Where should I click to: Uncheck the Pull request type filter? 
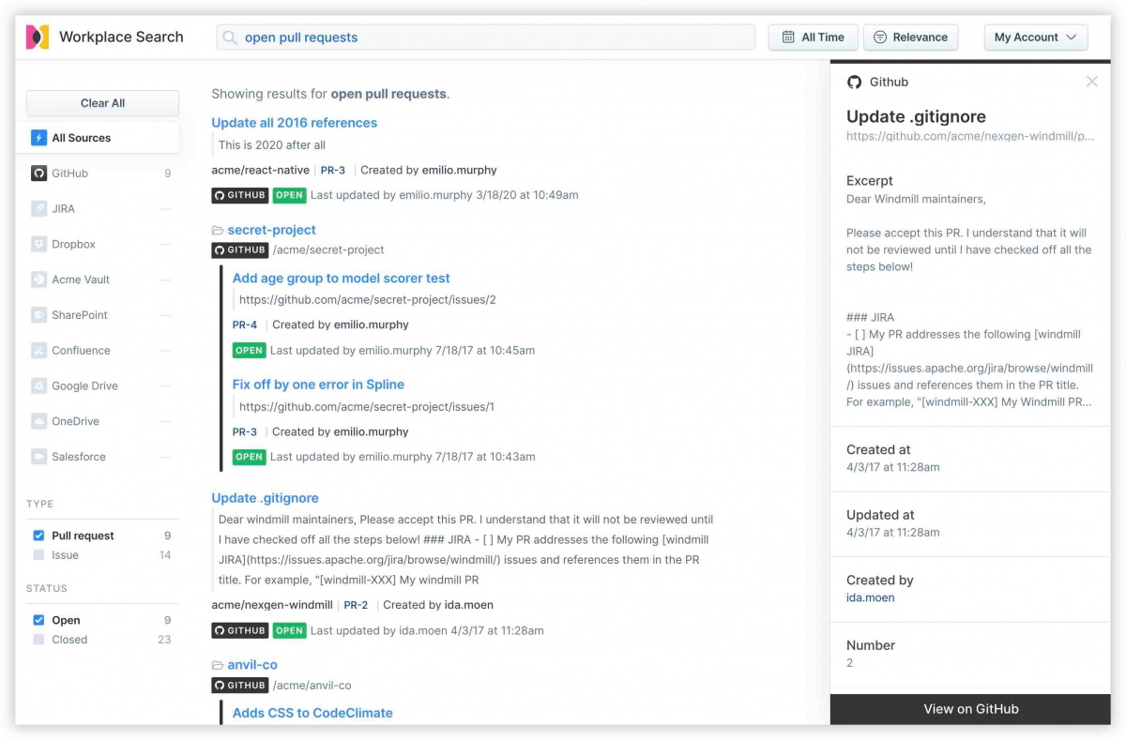pyautogui.click(x=38, y=536)
